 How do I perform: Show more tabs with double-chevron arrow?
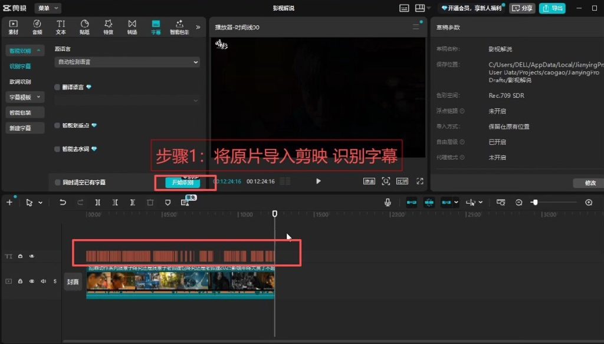tap(198, 27)
